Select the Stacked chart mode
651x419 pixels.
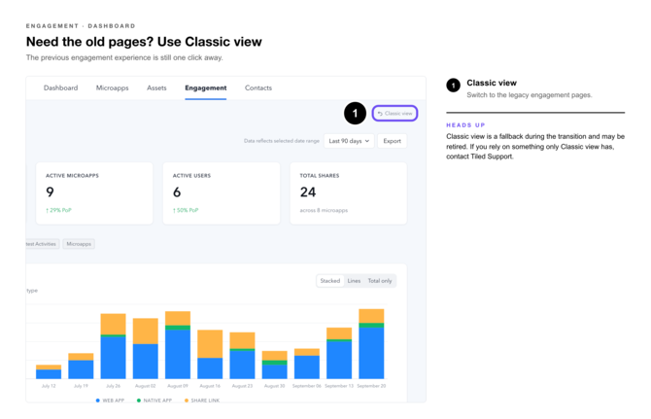pyautogui.click(x=330, y=281)
